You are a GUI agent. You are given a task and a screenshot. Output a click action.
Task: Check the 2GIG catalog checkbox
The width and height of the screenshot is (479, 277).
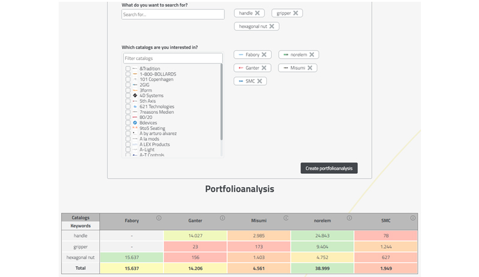[128, 85]
